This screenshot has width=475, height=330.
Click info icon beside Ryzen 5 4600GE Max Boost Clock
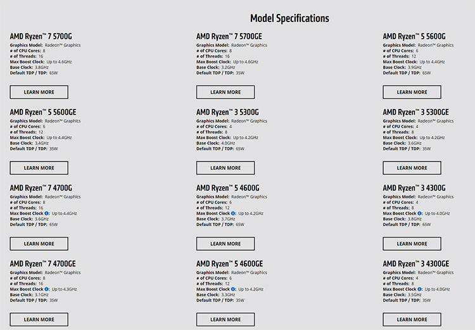click(233, 289)
